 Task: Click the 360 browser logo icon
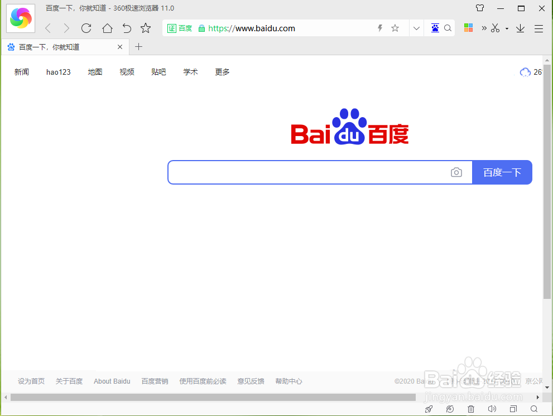click(x=21, y=18)
